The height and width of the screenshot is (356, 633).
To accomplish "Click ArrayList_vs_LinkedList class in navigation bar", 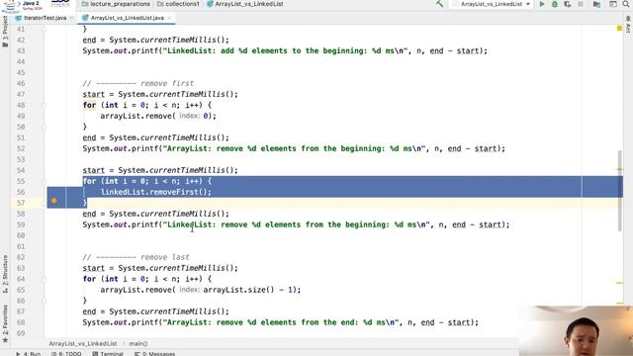I will coord(245,4).
